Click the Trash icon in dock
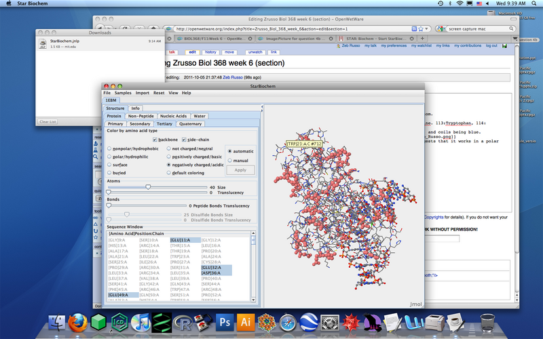This screenshot has width=543, height=339. pos(486,321)
